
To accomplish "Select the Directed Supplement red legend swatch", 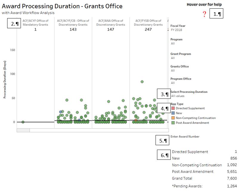I will tap(173, 108).
